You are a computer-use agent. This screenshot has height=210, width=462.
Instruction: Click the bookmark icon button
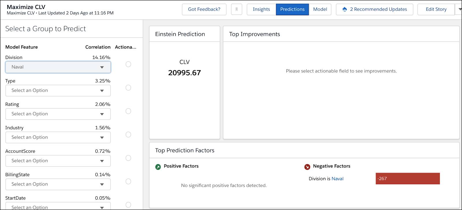(236, 9)
